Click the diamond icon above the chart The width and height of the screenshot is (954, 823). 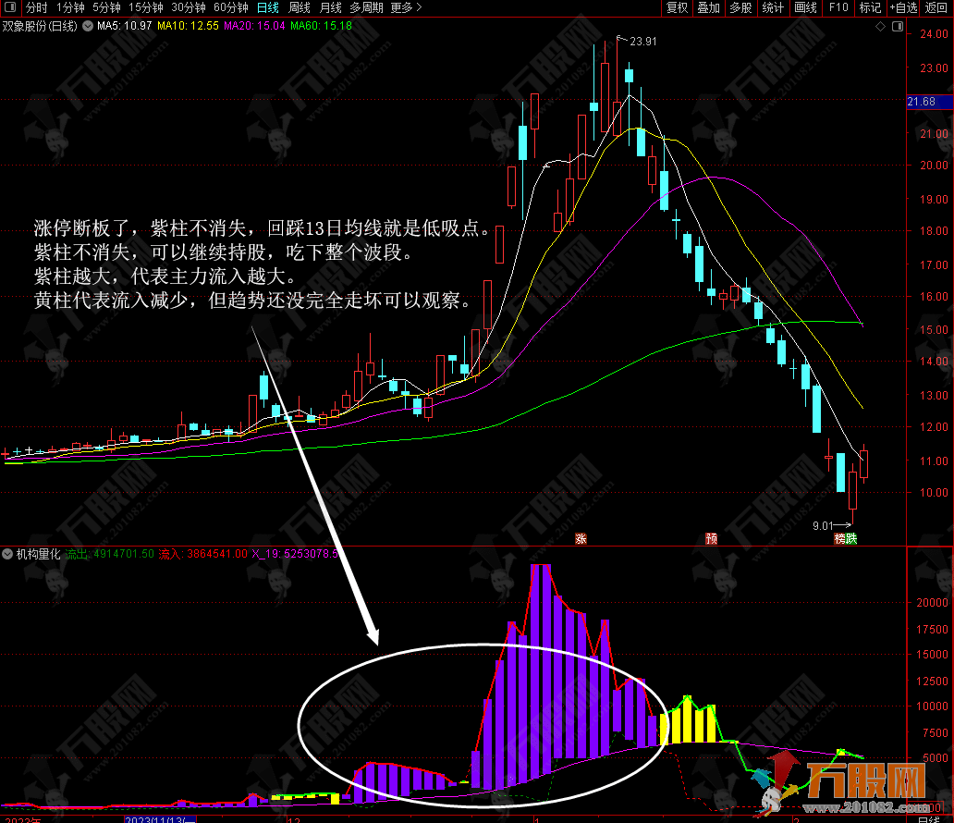[880, 26]
